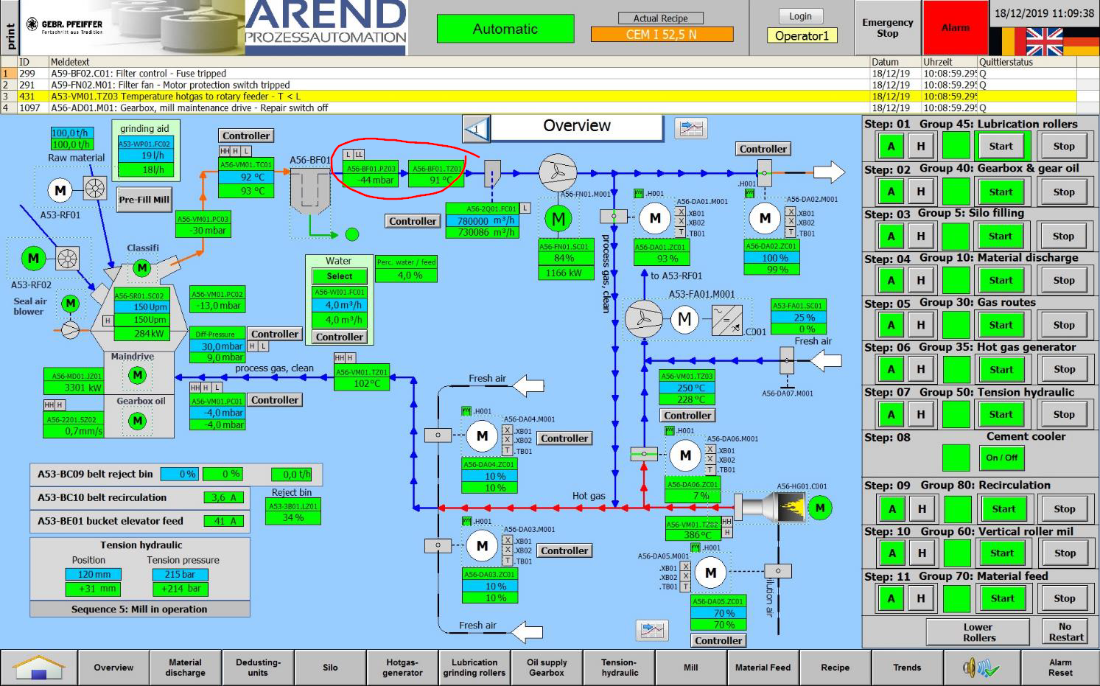Click the Operator1 user field
This screenshot has height=686, width=1100.
(x=802, y=35)
